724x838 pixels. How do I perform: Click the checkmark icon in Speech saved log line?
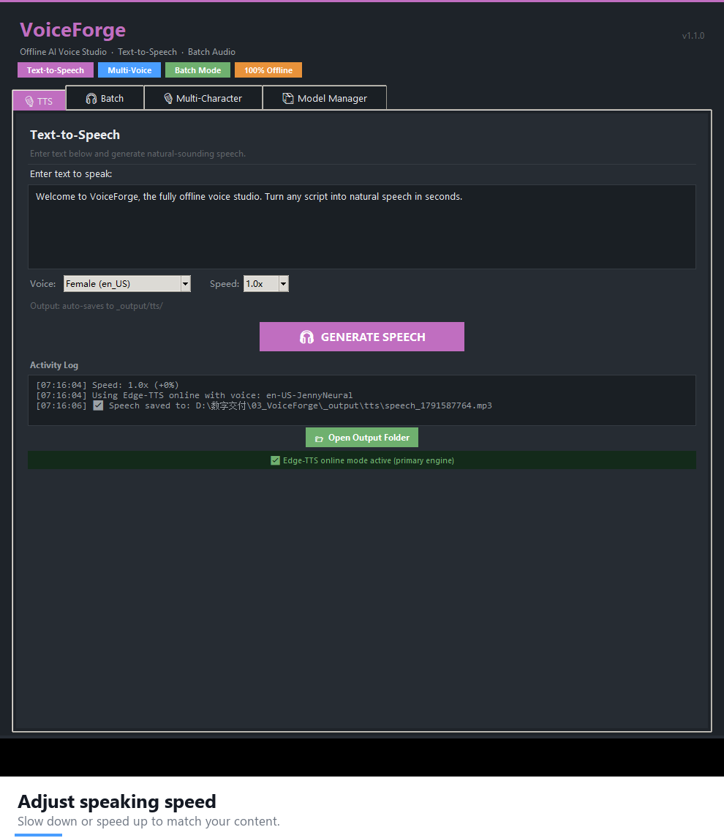98,405
